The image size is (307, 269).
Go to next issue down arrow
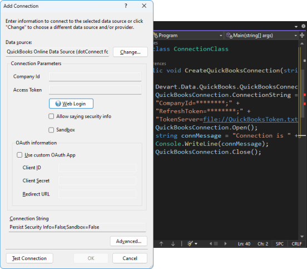tap(173, 244)
